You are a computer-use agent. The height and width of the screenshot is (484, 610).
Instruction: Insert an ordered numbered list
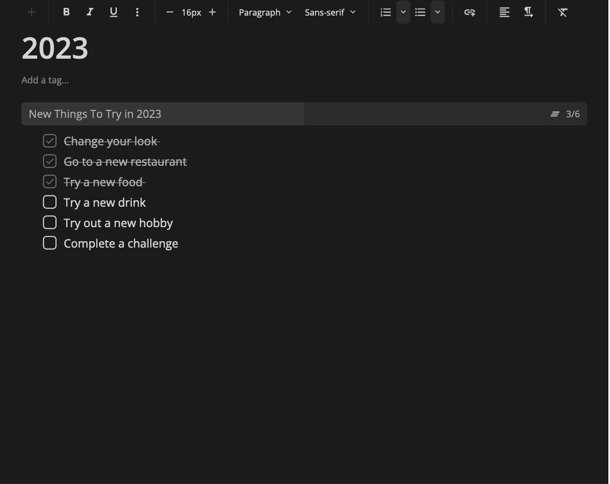(x=385, y=12)
